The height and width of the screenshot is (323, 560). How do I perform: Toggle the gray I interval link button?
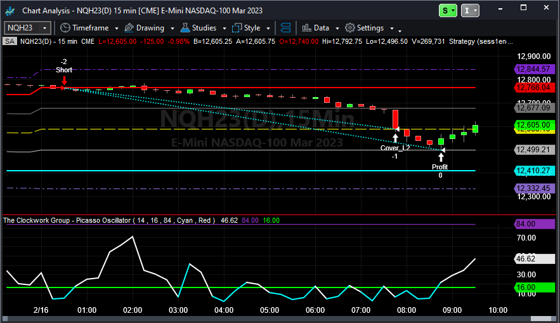(470, 11)
